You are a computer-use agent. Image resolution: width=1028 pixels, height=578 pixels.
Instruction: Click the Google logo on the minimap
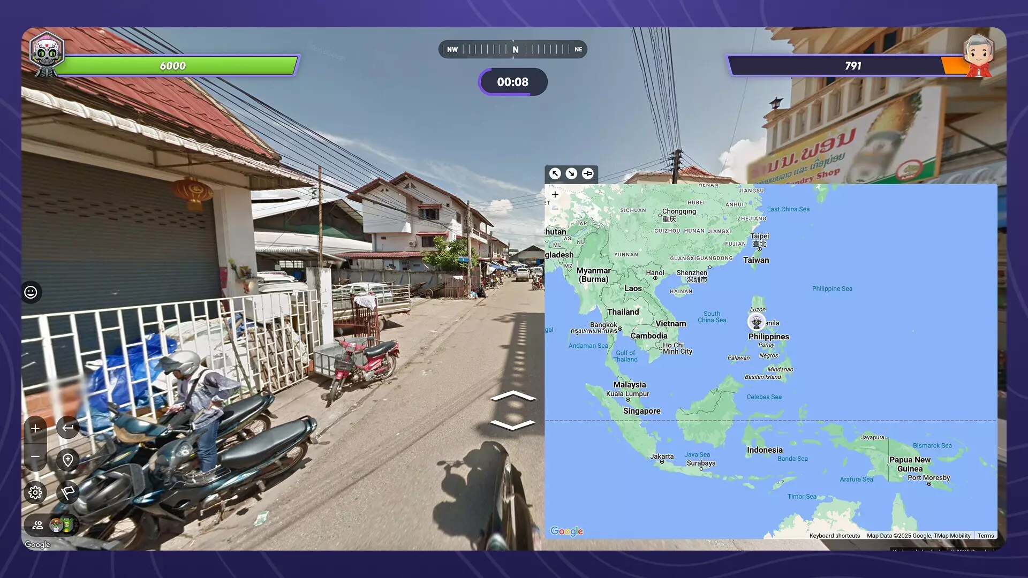pyautogui.click(x=566, y=530)
